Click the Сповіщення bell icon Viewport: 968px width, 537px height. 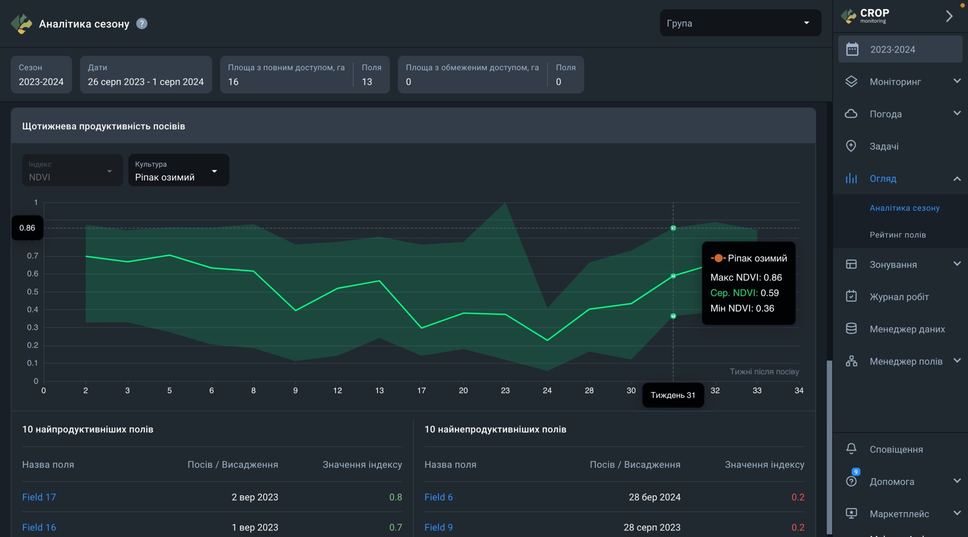point(851,449)
